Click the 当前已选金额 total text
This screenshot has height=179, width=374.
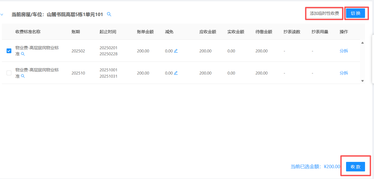coord(315,167)
